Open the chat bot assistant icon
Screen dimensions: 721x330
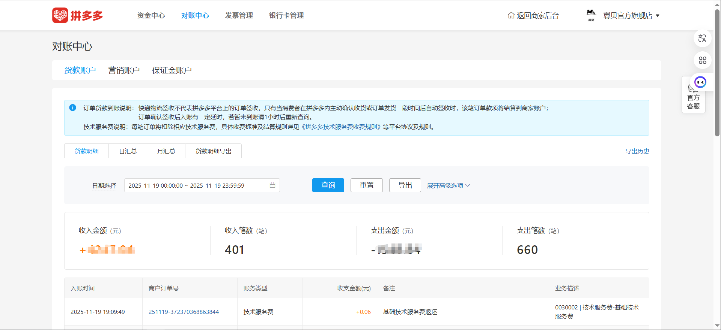(700, 82)
